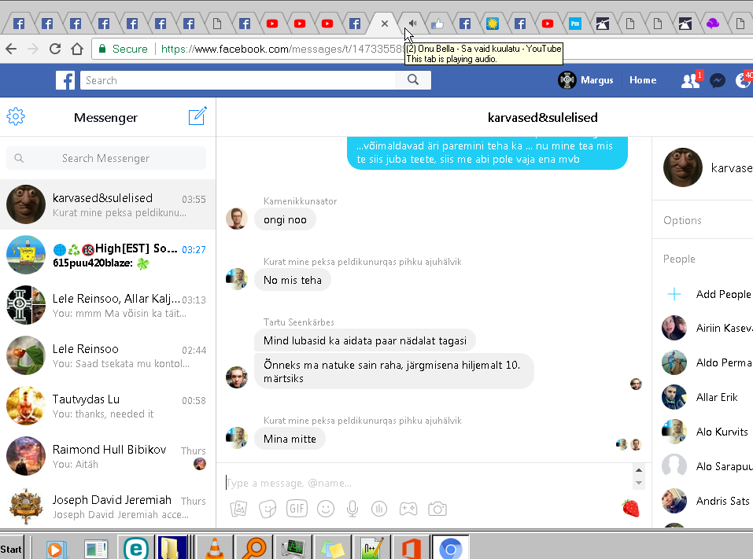Click the 'No mis teha' message
This screenshot has width=753, height=559.
tap(293, 280)
